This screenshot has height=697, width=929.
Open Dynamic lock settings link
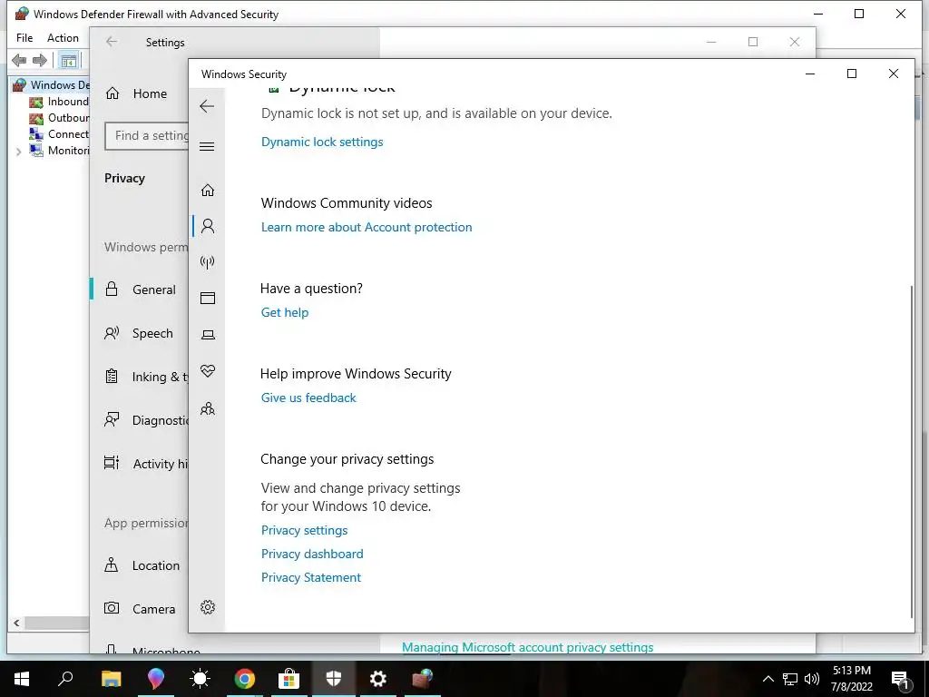tap(322, 142)
